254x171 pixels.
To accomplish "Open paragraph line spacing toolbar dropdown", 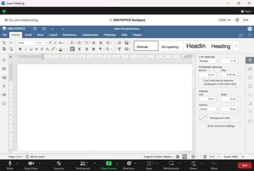I will (x=109, y=43).
